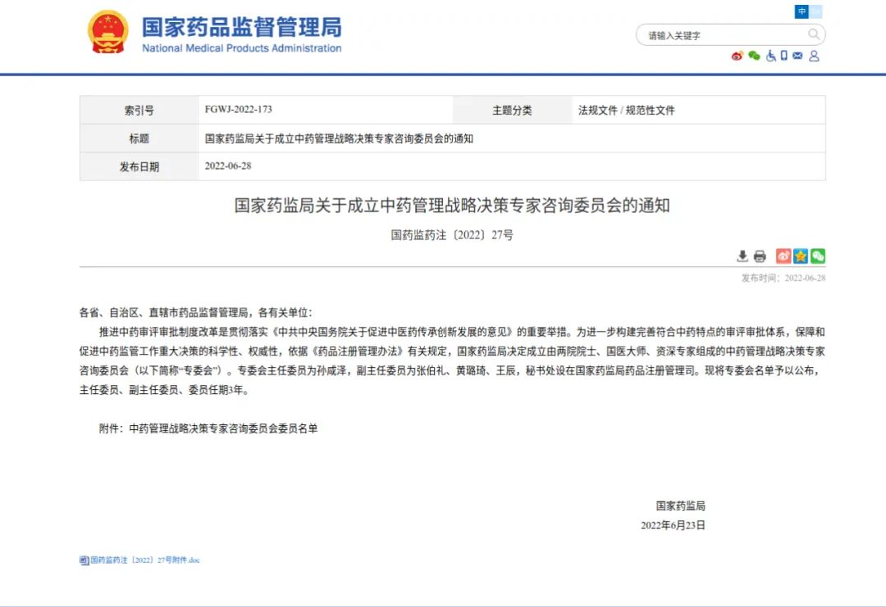
Task: Download the notice via the download arrow icon
Action: tap(742, 256)
